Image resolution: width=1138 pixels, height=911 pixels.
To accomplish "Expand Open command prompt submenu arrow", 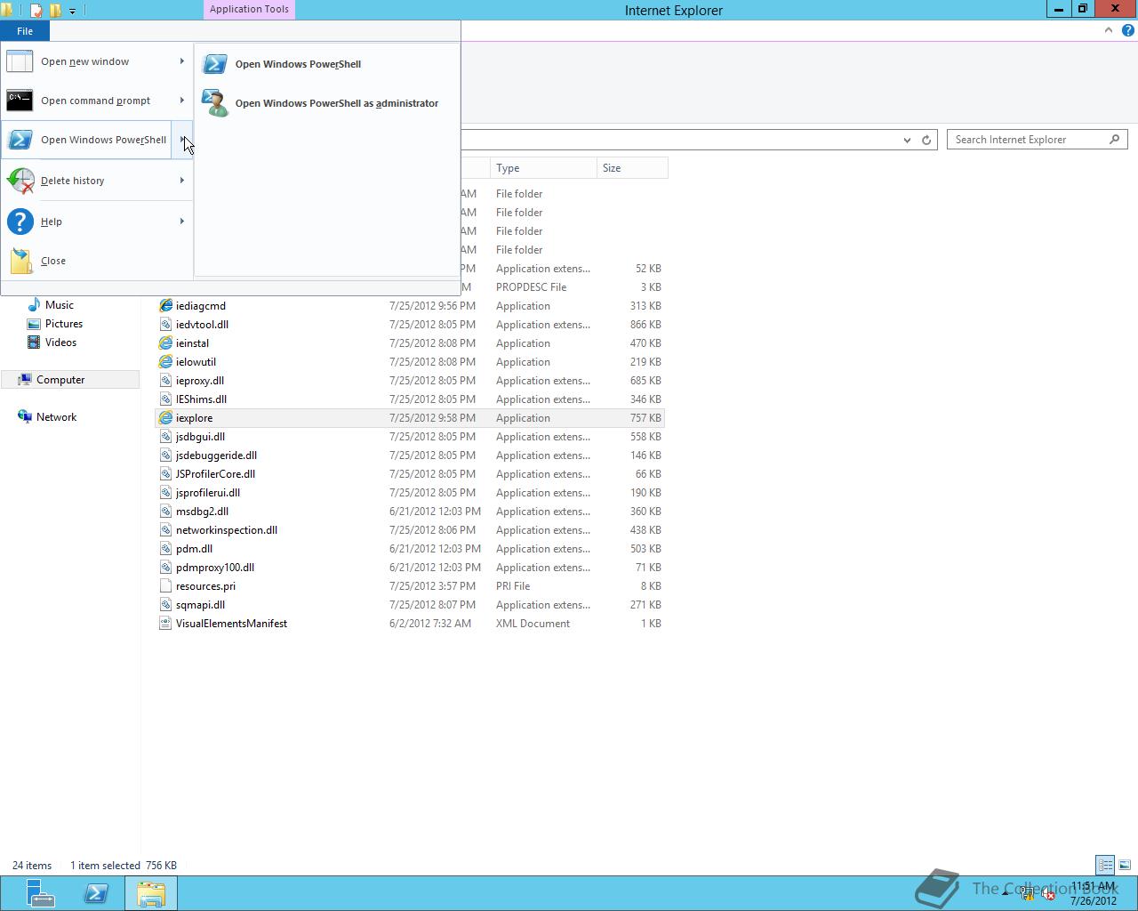I will tap(181, 101).
